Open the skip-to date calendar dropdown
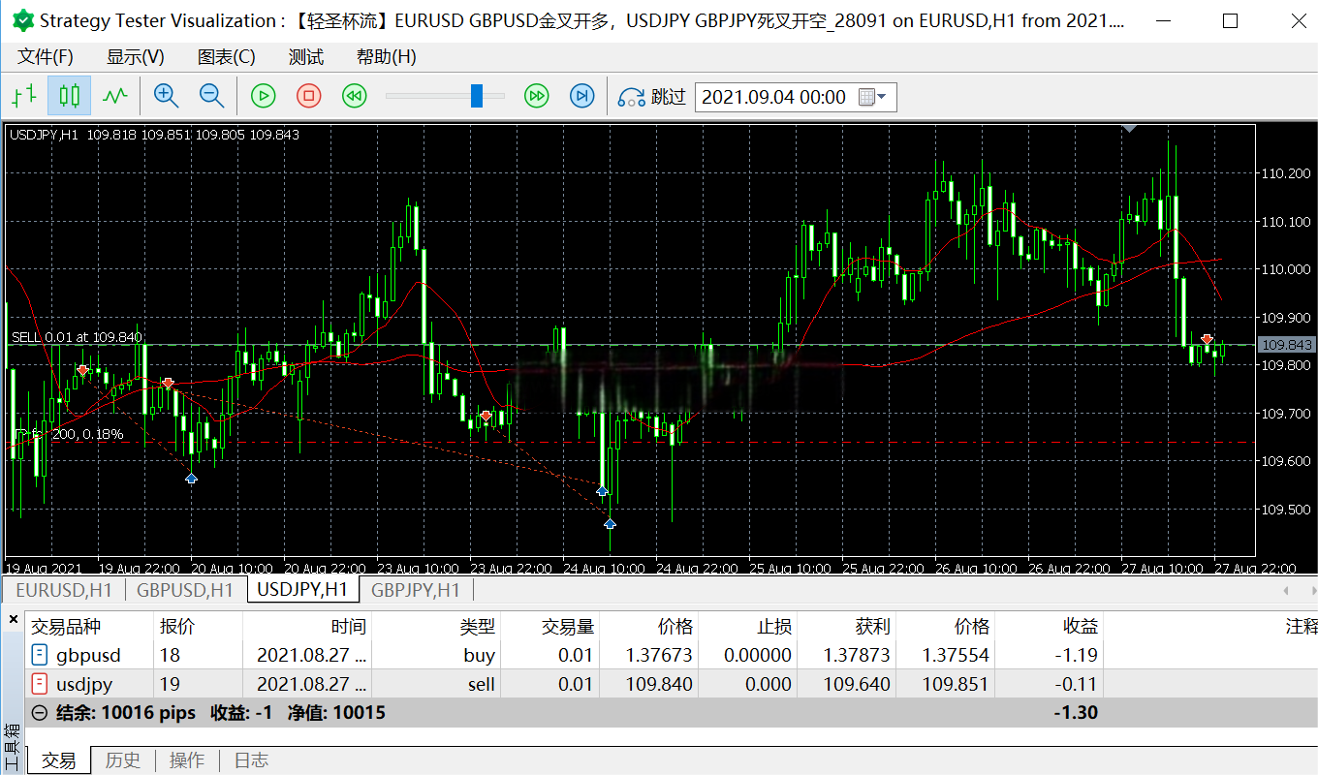The width and height of the screenshot is (1318, 775). point(873,97)
